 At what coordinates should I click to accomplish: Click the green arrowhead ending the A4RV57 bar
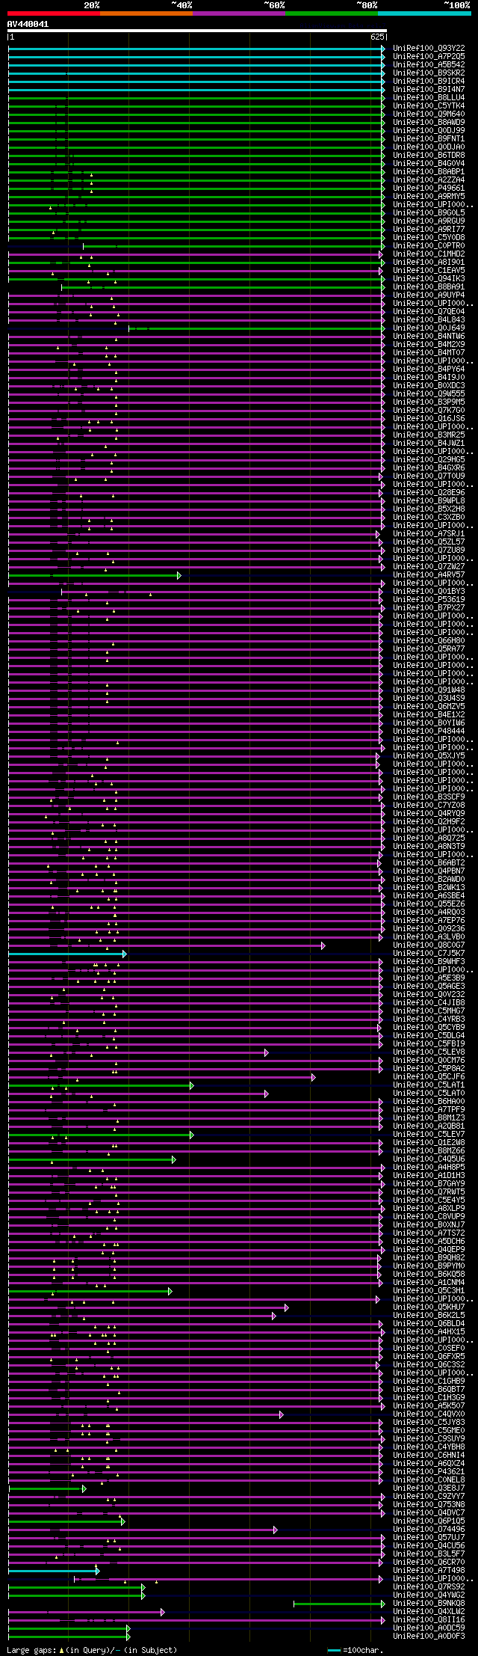pos(179,575)
